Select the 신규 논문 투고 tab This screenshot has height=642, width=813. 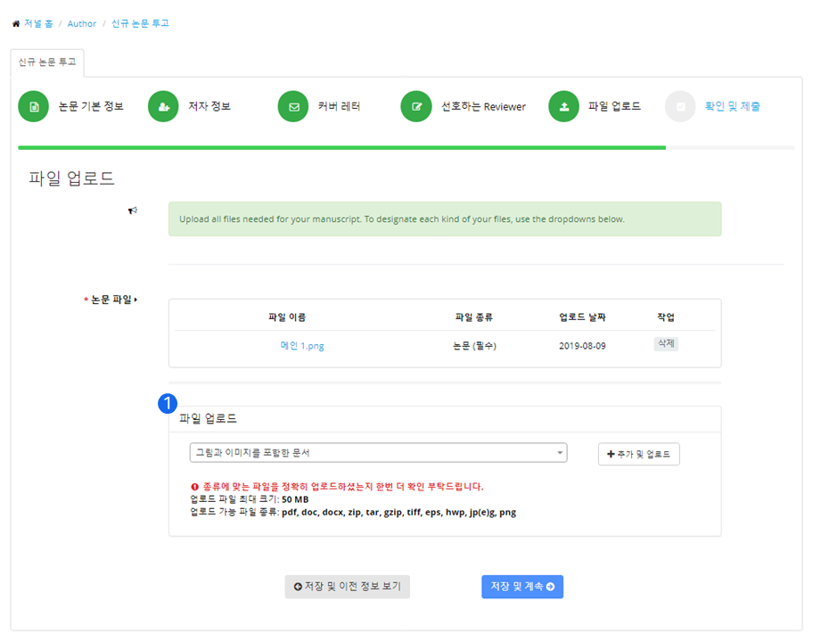point(47,62)
